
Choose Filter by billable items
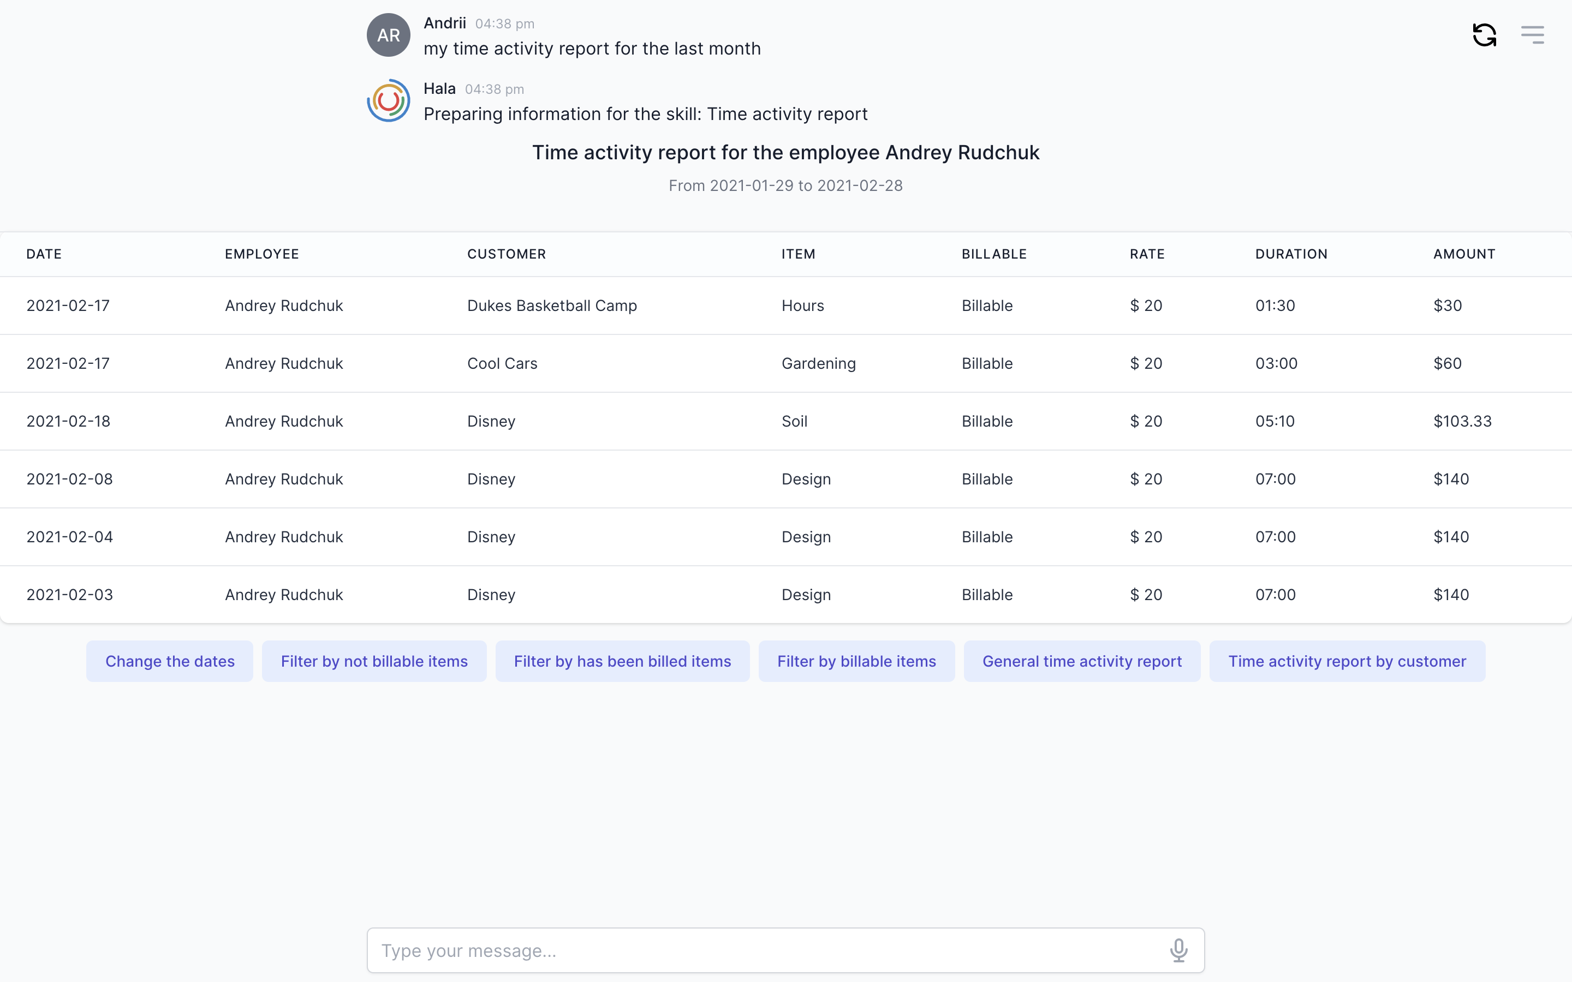pyautogui.click(x=856, y=661)
